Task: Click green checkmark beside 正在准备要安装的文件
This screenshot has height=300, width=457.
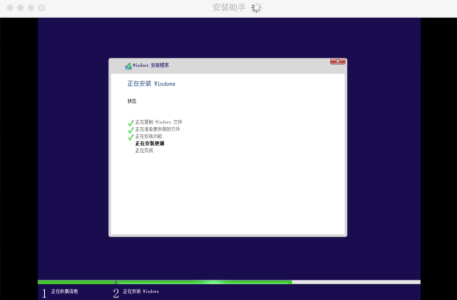Action: (131, 130)
